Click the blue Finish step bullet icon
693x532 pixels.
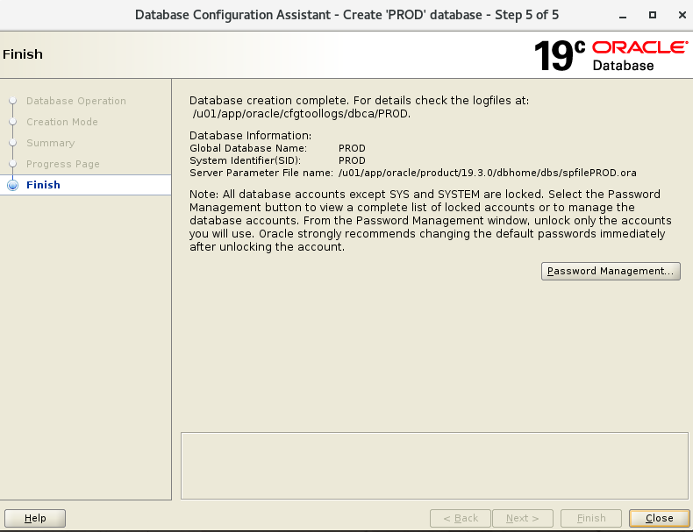pyautogui.click(x=13, y=185)
